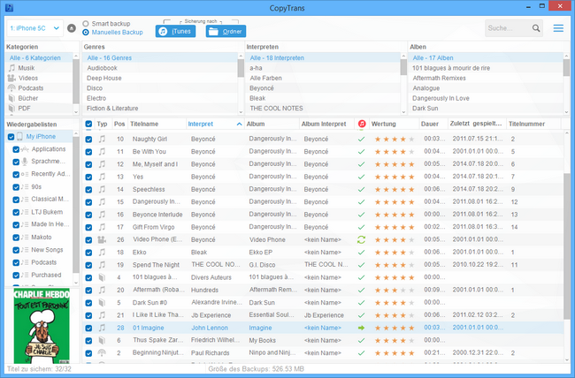This screenshot has width=575, height=378.
Task: Click the playlist icon next to Makoto
Action: coord(25,238)
